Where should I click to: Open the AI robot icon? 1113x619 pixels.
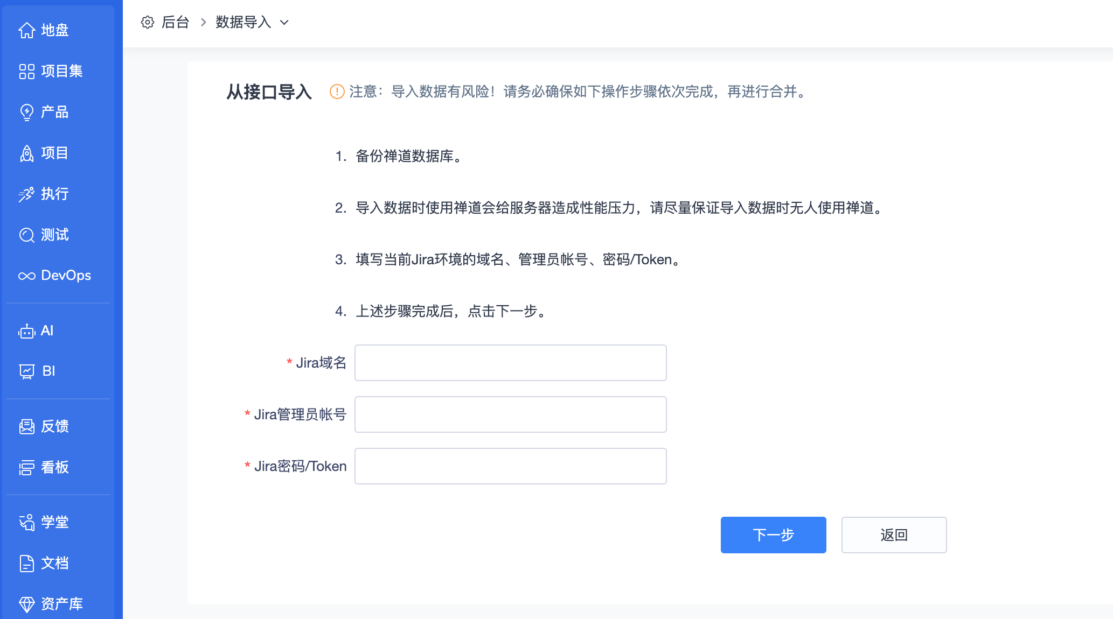27,331
